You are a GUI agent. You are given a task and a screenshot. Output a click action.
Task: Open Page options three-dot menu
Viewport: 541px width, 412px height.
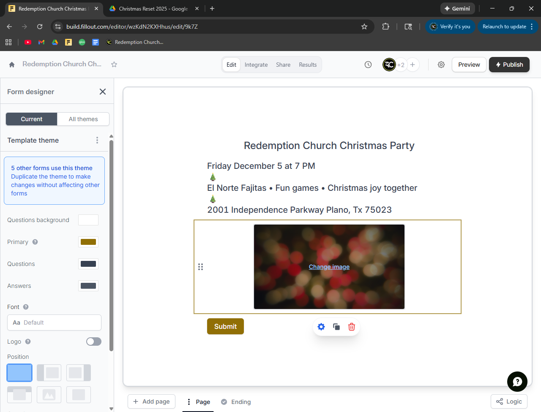189,402
